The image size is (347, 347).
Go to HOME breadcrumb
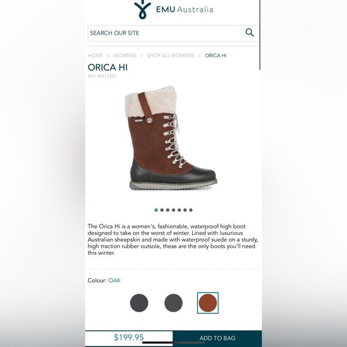click(95, 56)
